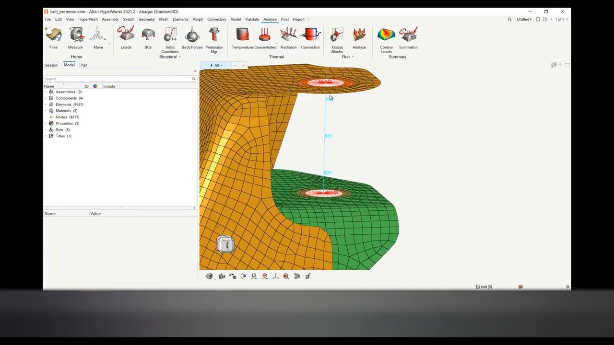This screenshot has height=345, width=614.
Task: Click the bolt [5] status bar entry
Action: 484,287
